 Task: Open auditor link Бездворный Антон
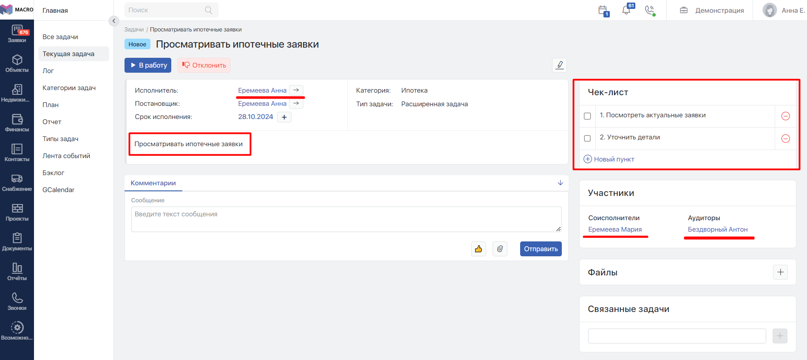(717, 230)
